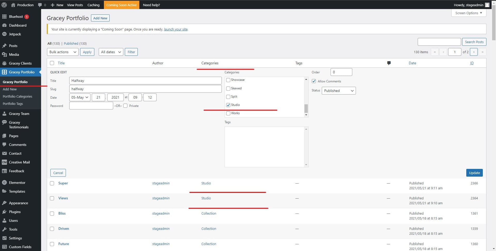The image size is (496, 251).
Task: Expand the Status Published dropdown
Action: [x=339, y=91]
